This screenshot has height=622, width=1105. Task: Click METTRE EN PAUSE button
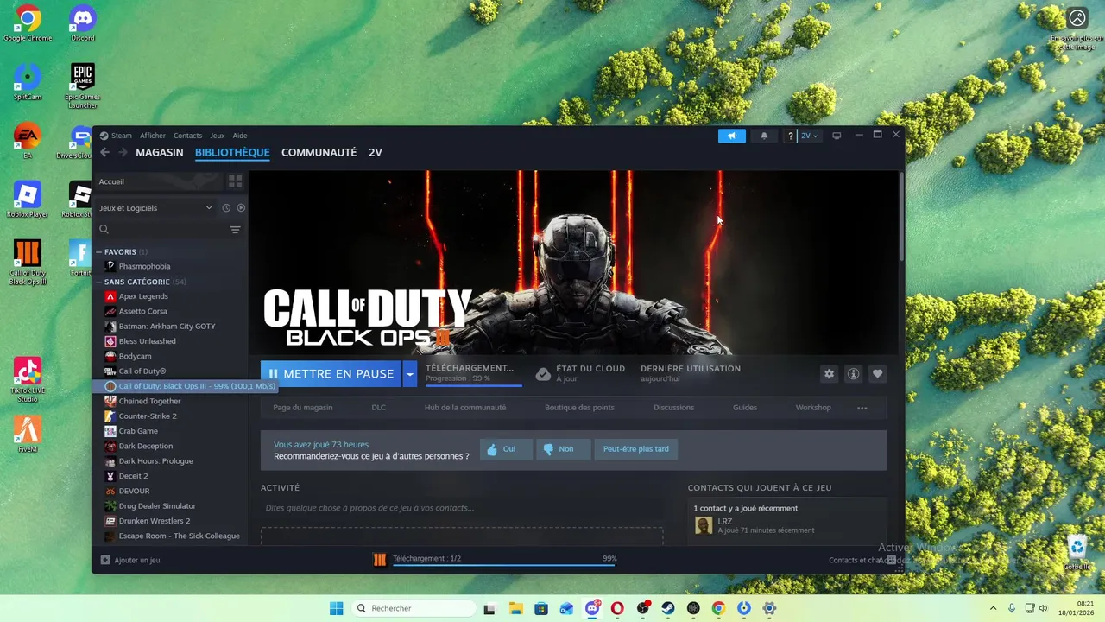(x=331, y=374)
